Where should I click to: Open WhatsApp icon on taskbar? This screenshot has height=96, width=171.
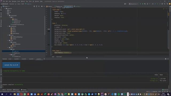[x=25, y=94]
